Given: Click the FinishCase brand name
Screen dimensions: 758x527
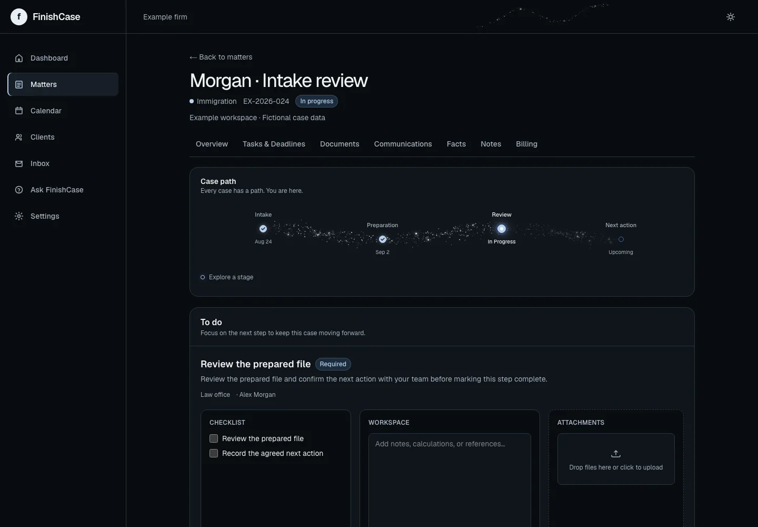Looking at the screenshot, I should [x=56, y=17].
